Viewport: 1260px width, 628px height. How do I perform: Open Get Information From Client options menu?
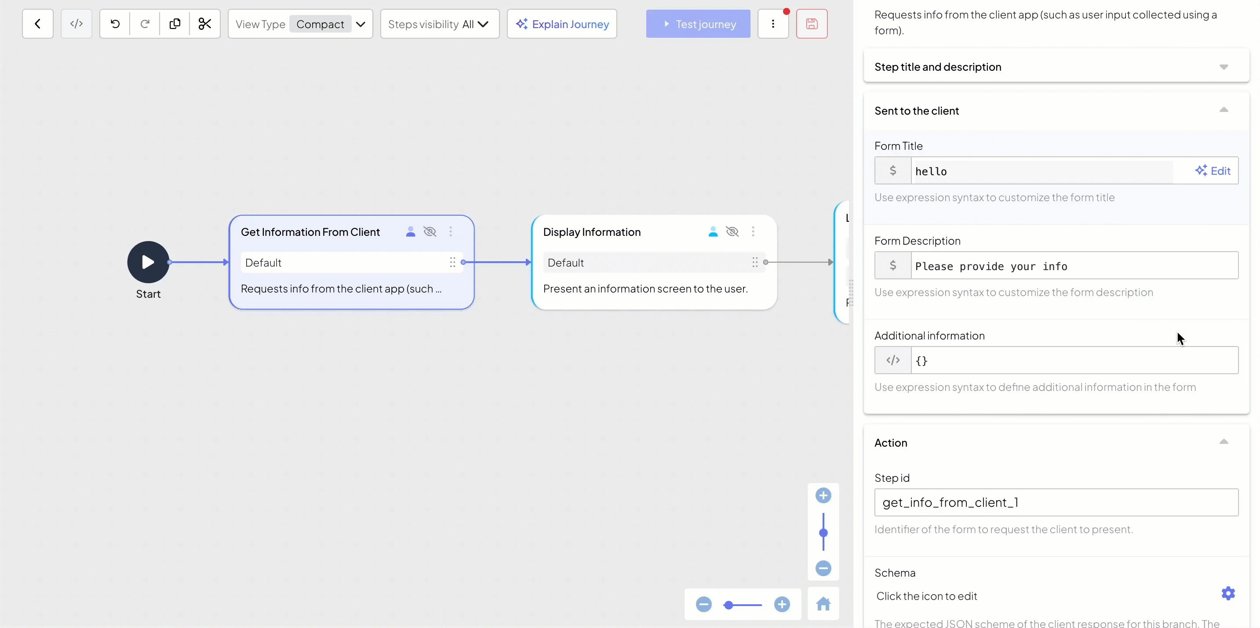(451, 231)
